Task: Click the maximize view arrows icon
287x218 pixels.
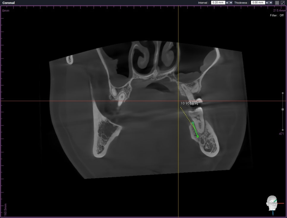Action: [283, 3]
